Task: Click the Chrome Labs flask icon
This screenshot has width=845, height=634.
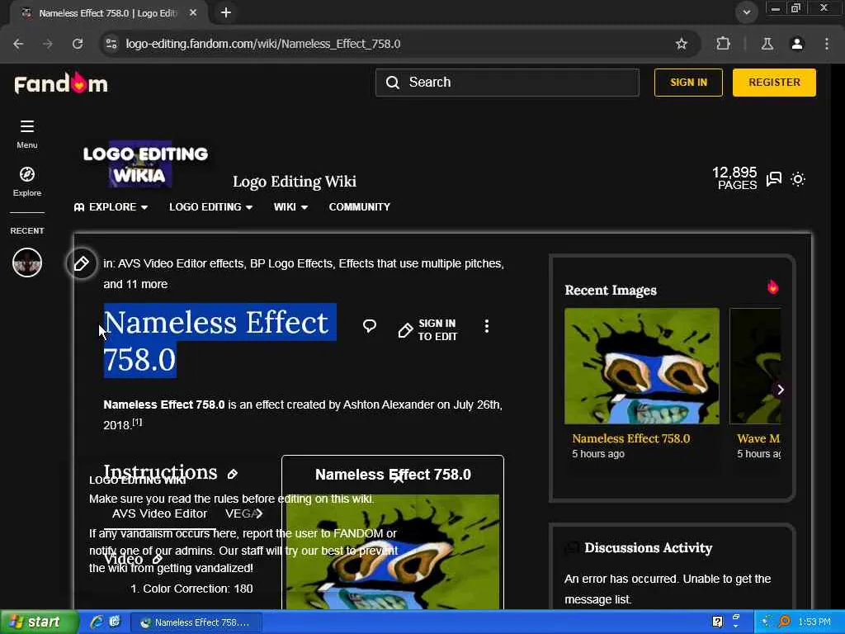Action: point(767,44)
